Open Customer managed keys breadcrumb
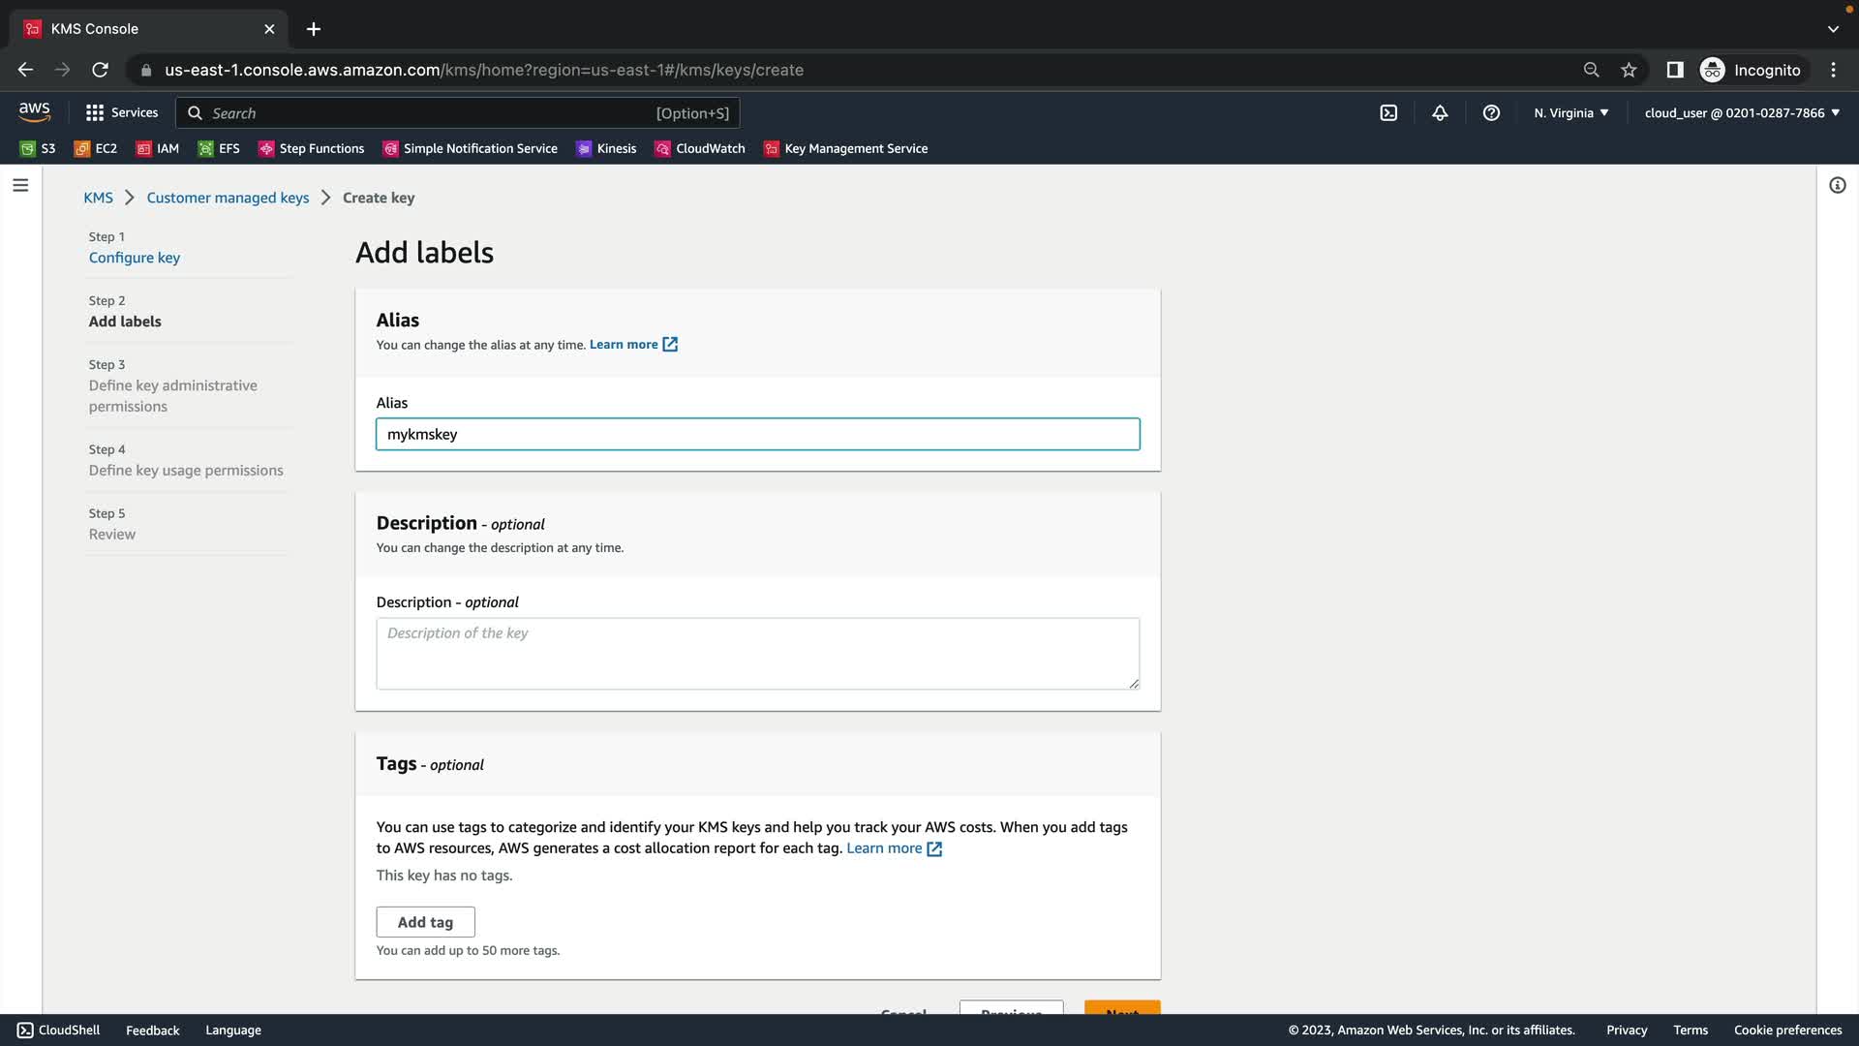 tap(228, 198)
